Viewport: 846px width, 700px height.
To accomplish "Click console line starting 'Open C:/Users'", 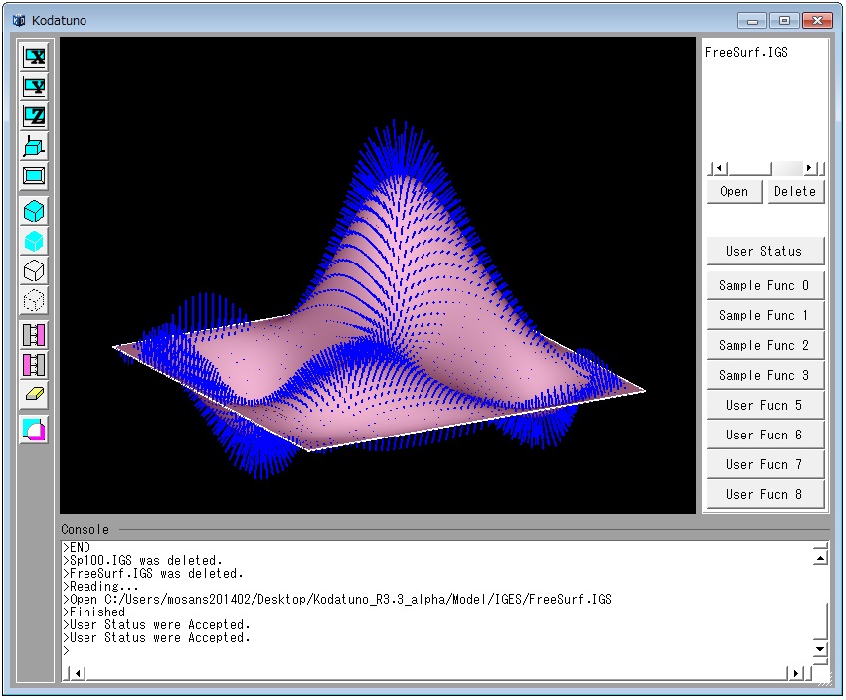I will click(340, 599).
